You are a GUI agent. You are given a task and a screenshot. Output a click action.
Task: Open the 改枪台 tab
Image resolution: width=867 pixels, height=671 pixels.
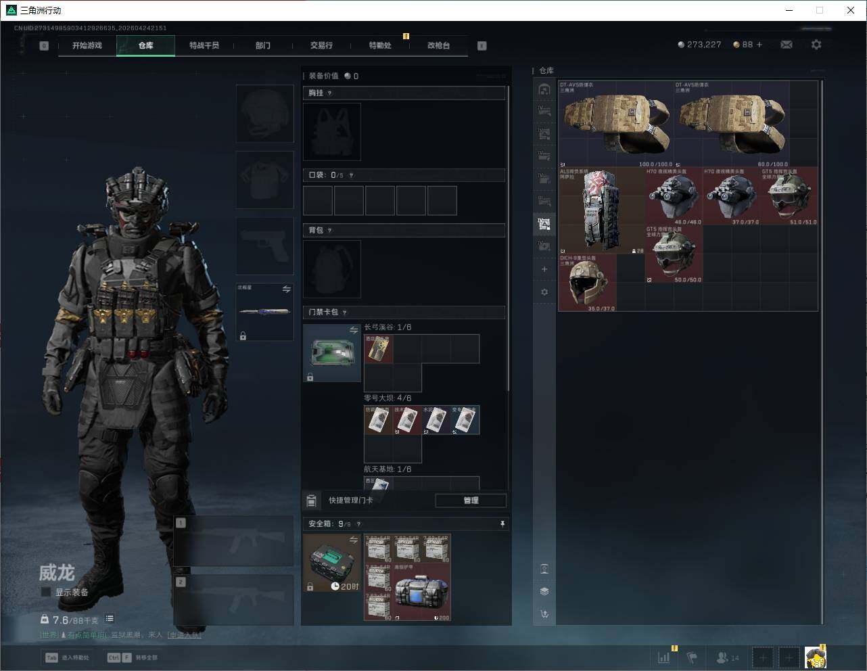(438, 45)
